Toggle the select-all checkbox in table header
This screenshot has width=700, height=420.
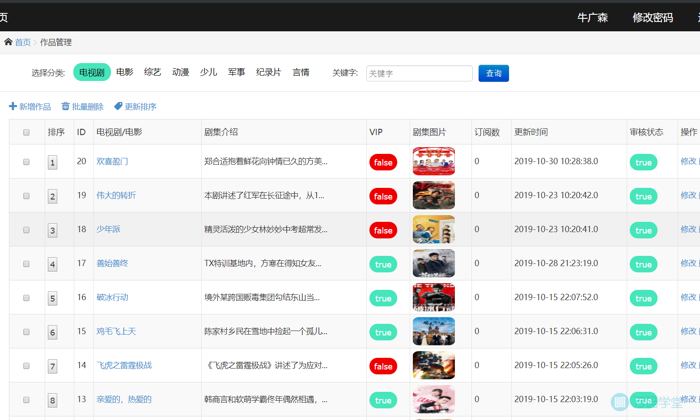26,132
